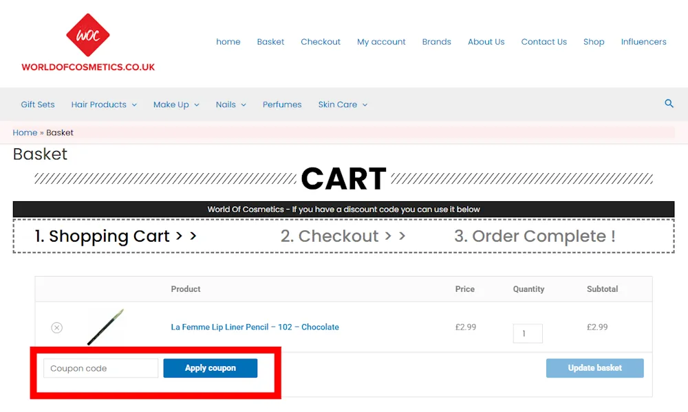Click the Update basket button
Image resolution: width=688 pixels, height=412 pixels.
tap(595, 368)
